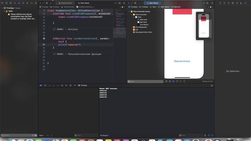Open the Breakpoint navigator
The image size is (251, 141).
tap(31, 3)
